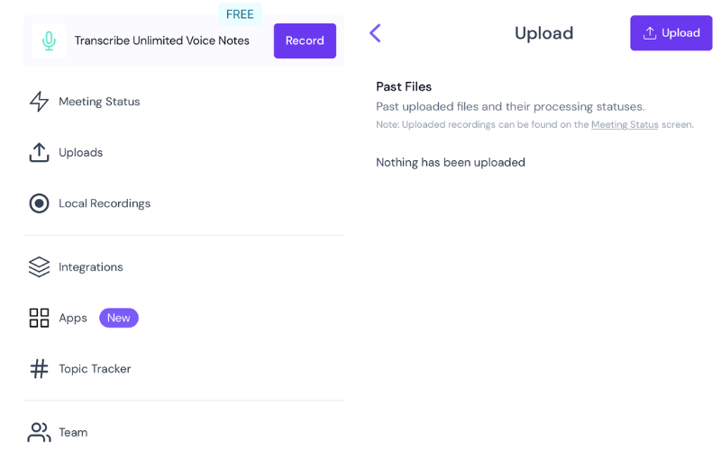The image size is (721, 450).
Task: Go back using the left chevron
Action: tap(375, 33)
